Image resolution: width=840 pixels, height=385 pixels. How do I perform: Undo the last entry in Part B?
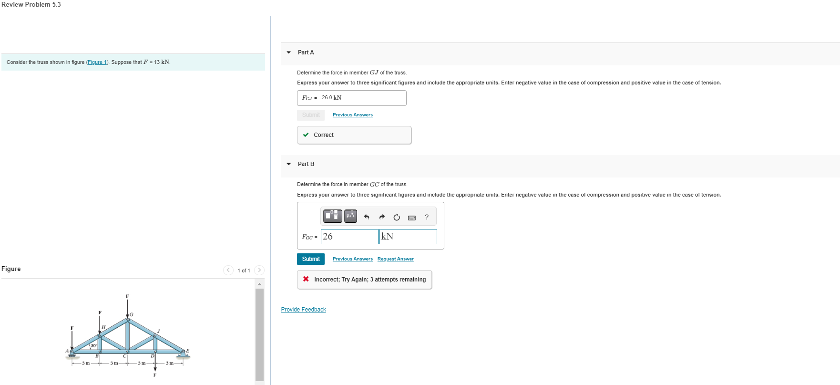coord(367,217)
